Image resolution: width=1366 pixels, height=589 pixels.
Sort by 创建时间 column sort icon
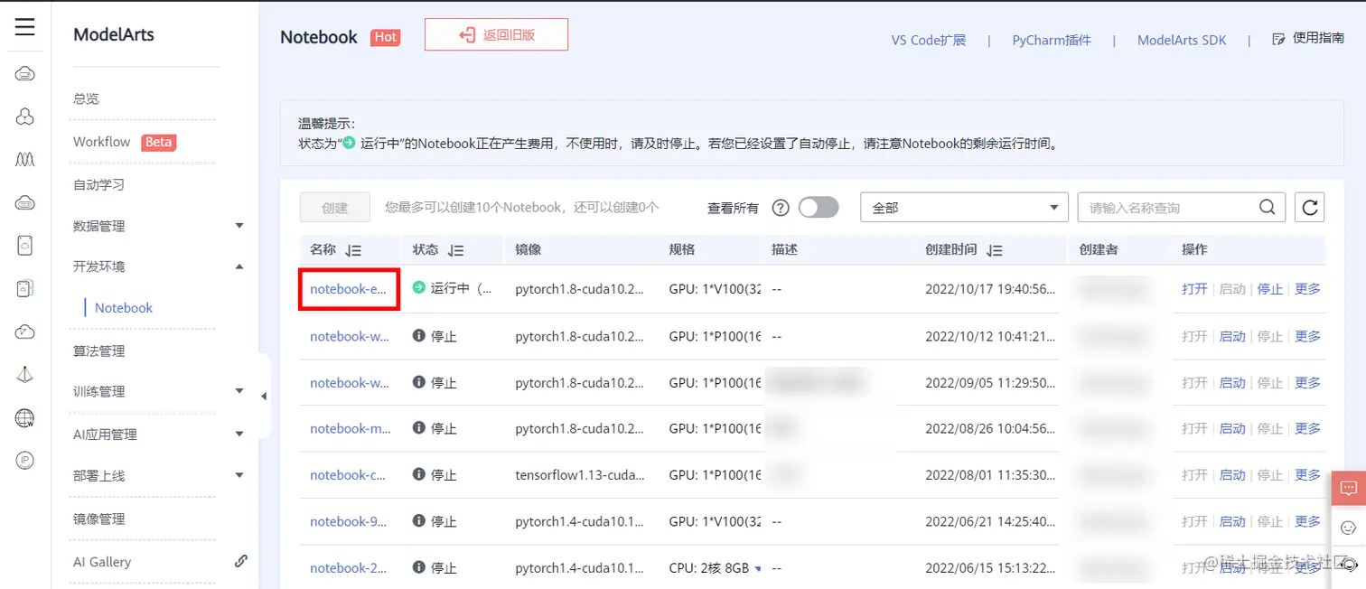(995, 250)
